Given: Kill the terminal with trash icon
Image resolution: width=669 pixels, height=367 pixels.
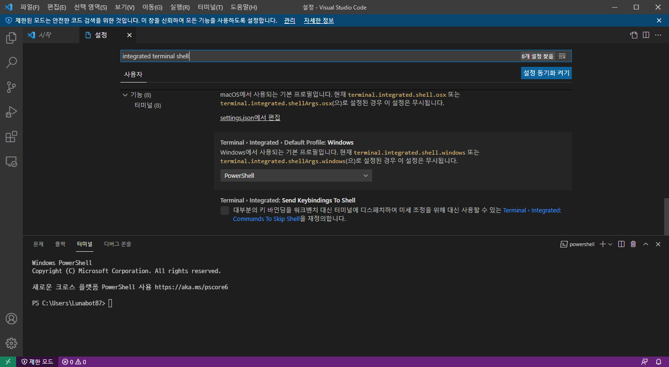Looking at the screenshot, I should [x=633, y=244].
